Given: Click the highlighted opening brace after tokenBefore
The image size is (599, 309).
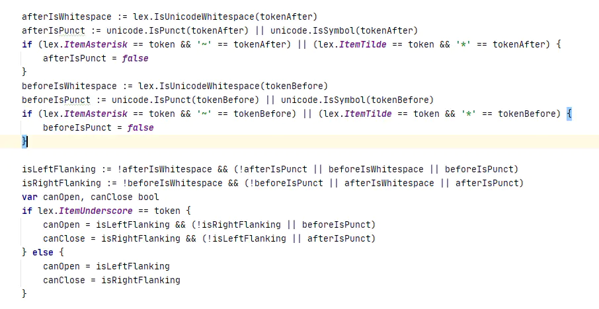Looking at the screenshot, I should (x=569, y=114).
